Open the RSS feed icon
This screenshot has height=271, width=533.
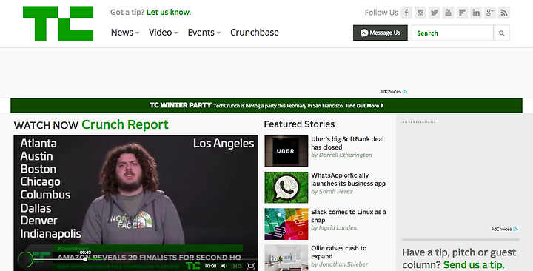(x=504, y=13)
